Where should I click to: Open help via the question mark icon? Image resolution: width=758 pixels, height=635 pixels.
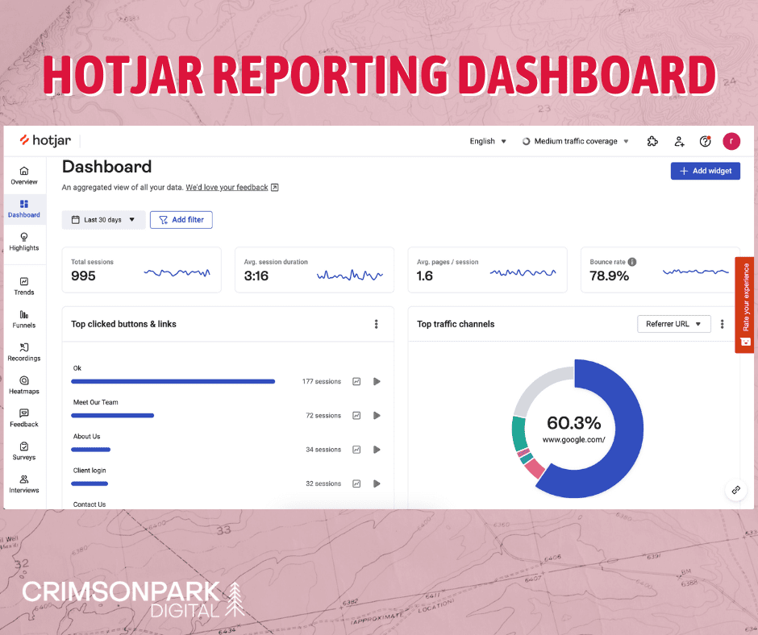705,141
